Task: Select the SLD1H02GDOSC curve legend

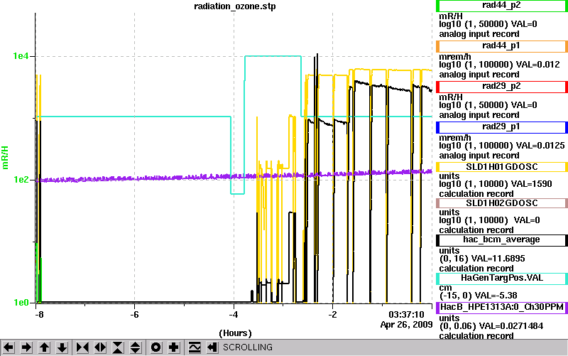Action: 502,203
